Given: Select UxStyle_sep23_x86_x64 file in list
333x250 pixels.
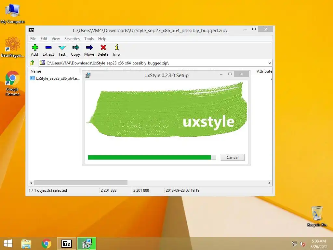Looking at the screenshot, I should coord(55,78).
